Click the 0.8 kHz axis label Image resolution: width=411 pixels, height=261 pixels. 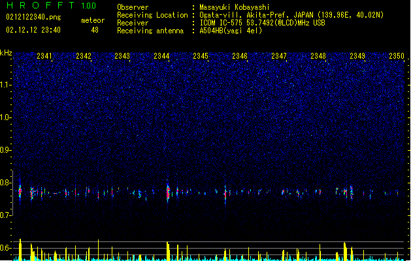[x=6, y=183]
